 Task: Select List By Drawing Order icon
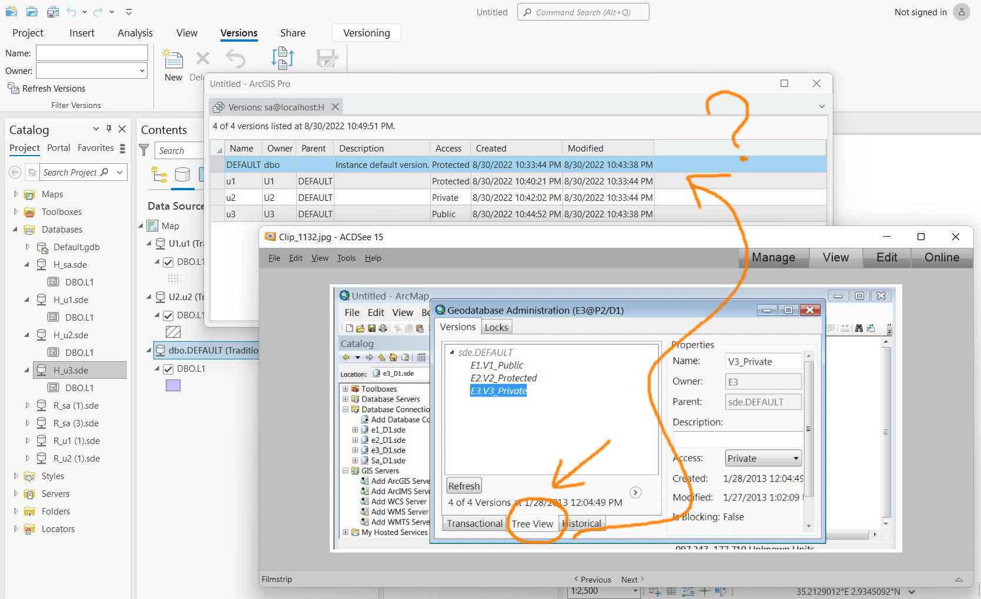[x=159, y=174]
